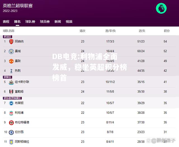Click Tottenham's points value 42
The height and width of the screenshot is (147, 179).
tap(165, 71)
